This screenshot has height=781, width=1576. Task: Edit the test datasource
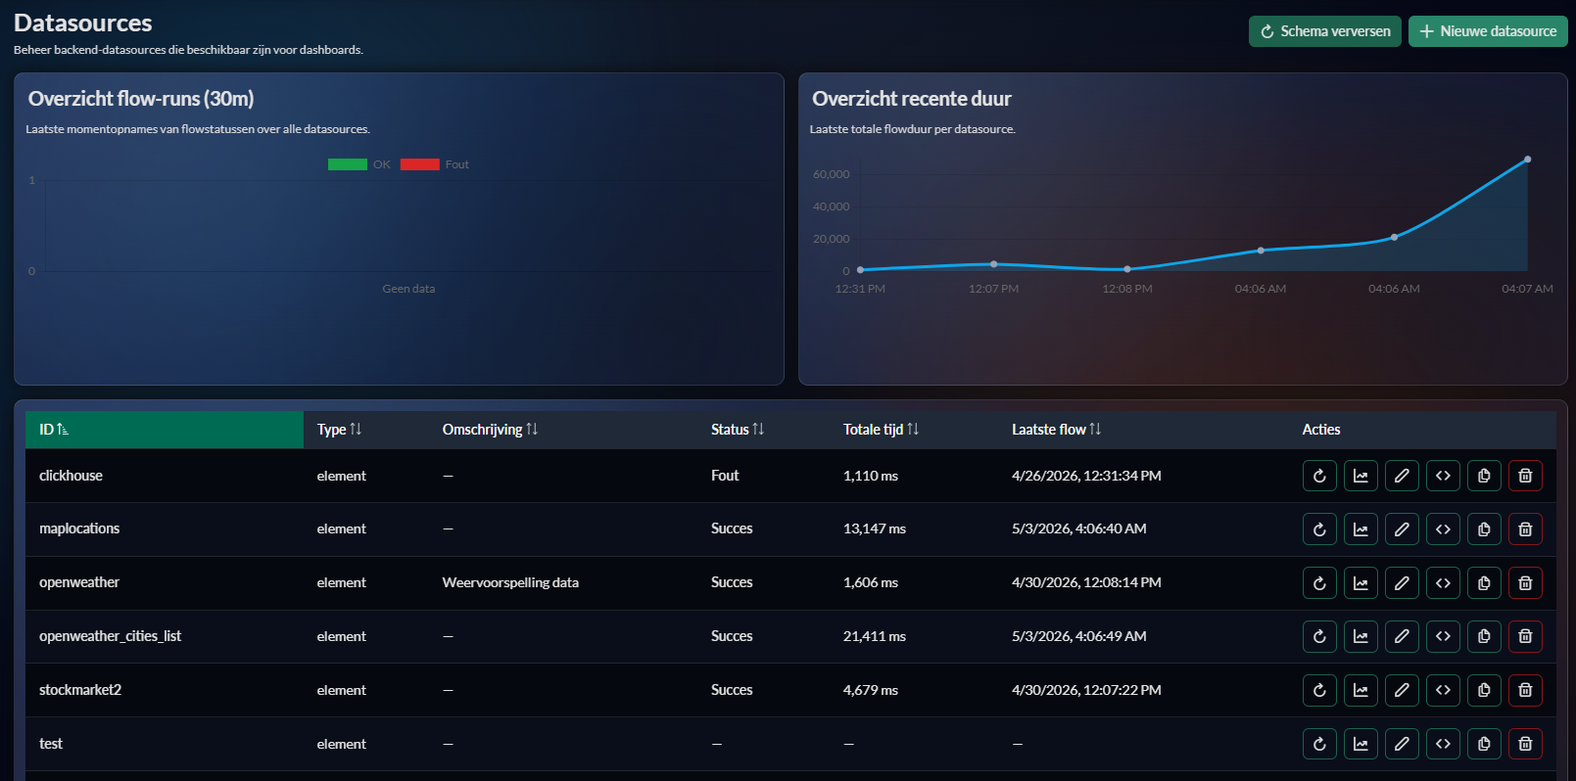pyautogui.click(x=1402, y=744)
